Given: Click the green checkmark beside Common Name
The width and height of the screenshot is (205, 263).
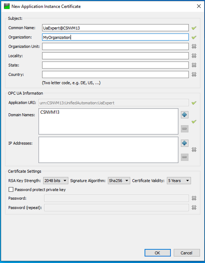Looking at the screenshot, I should coord(194,28).
